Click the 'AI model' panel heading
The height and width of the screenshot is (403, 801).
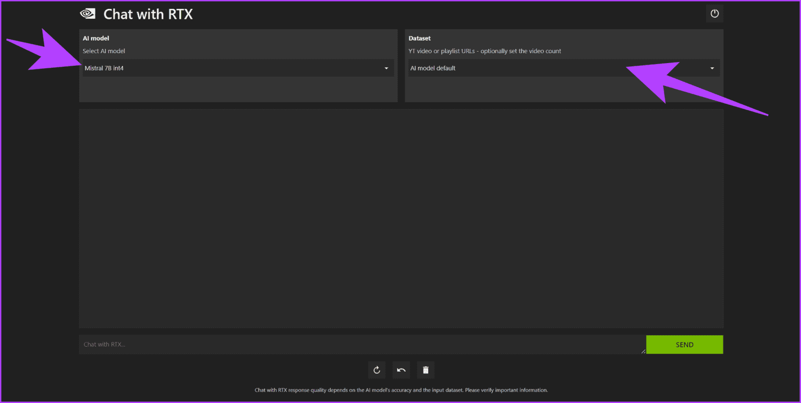96,38
